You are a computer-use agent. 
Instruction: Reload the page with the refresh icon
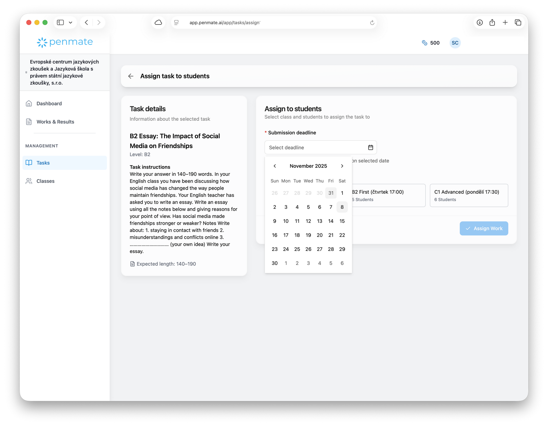click(372, 23)
